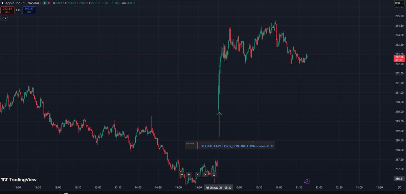Click the BUY 292.87 button
This screenshot has height=194, width=406.
(29, 10)
